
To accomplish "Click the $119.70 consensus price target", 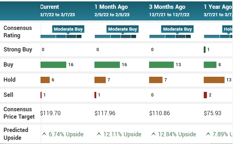I will (50, 113).
